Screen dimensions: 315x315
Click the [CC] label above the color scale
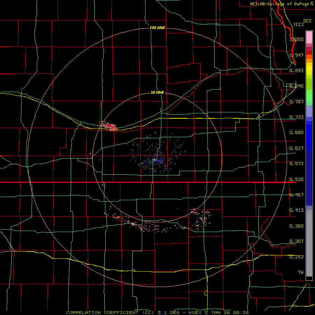tap(299, 24)
